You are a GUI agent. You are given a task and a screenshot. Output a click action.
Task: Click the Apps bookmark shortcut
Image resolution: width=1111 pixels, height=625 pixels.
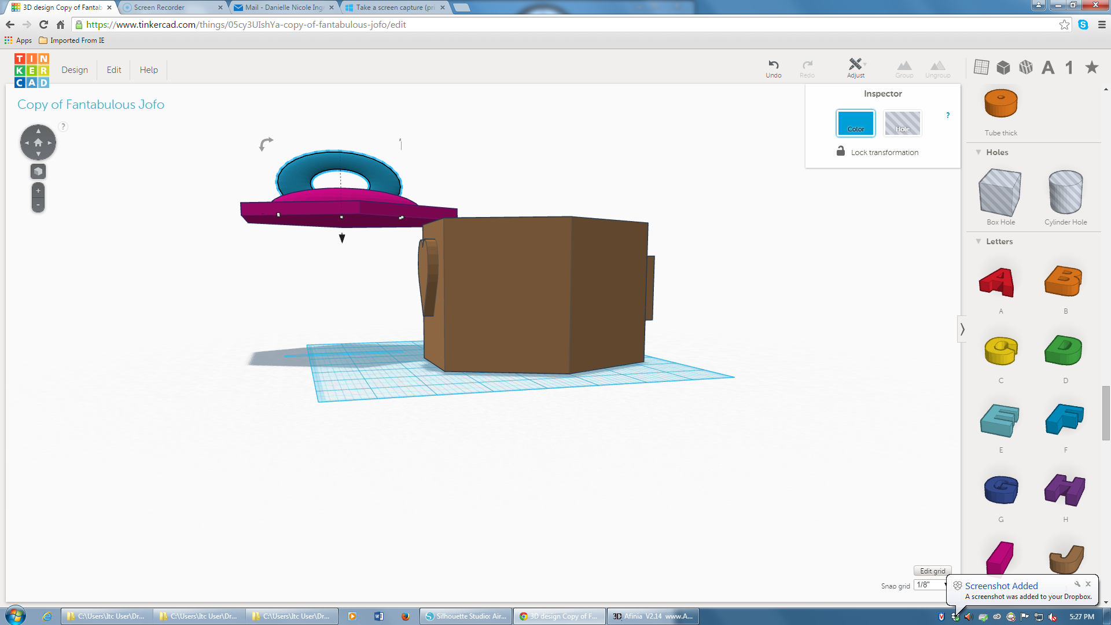18,41
